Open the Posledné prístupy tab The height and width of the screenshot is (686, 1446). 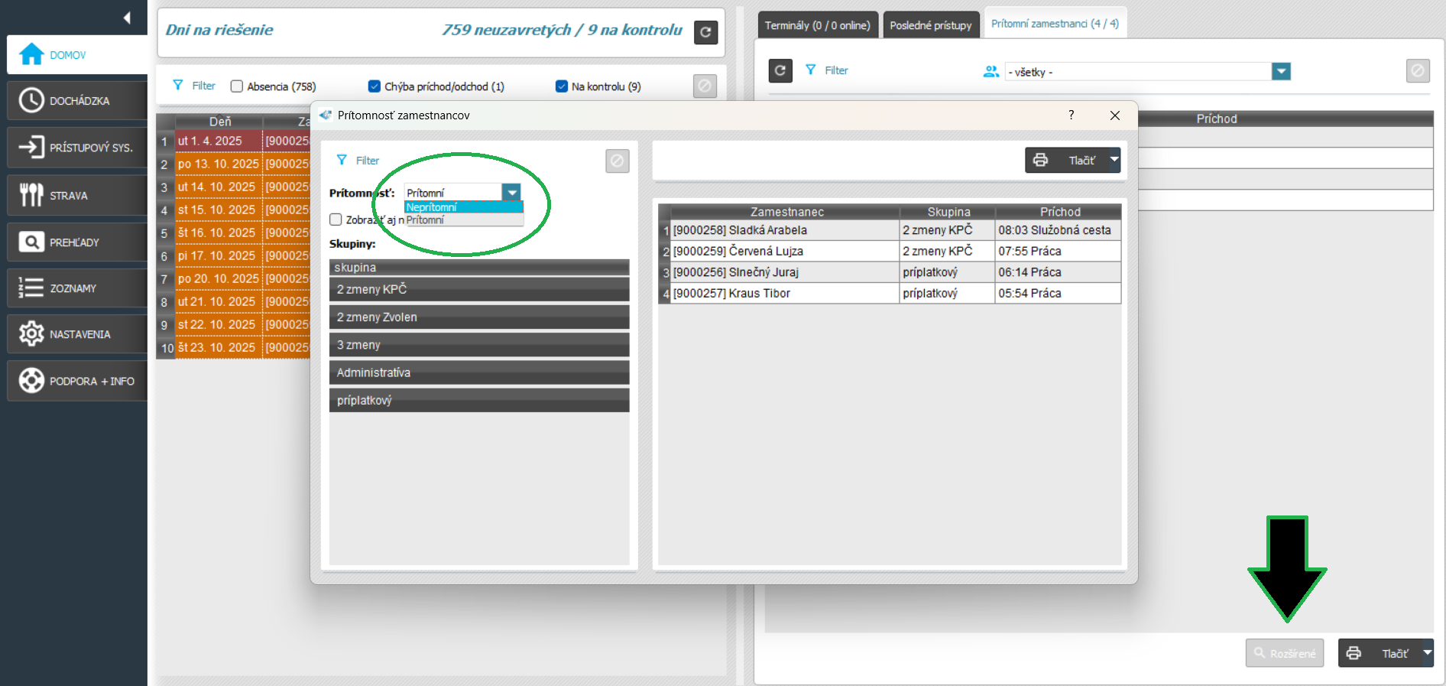[930, 25]
